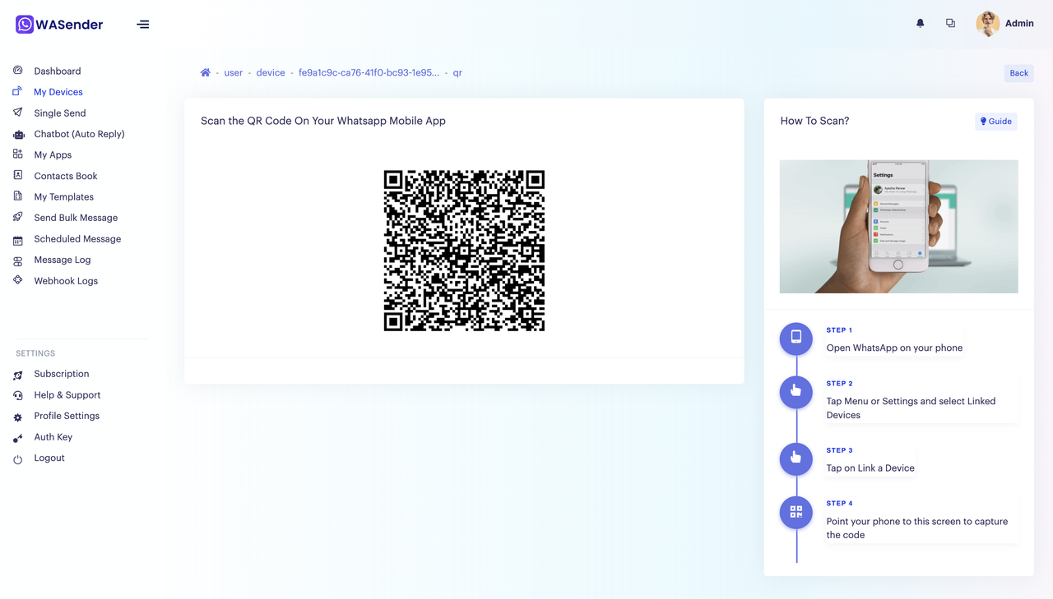Go to Send Bulk Message
The image size is (1053, 599).
point(76,218)
